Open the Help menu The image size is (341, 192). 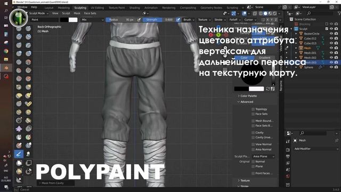coord(34,7)
